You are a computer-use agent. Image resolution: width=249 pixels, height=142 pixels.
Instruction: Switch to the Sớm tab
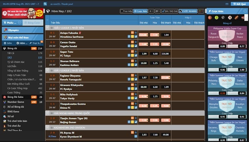[x=8, y=43]
